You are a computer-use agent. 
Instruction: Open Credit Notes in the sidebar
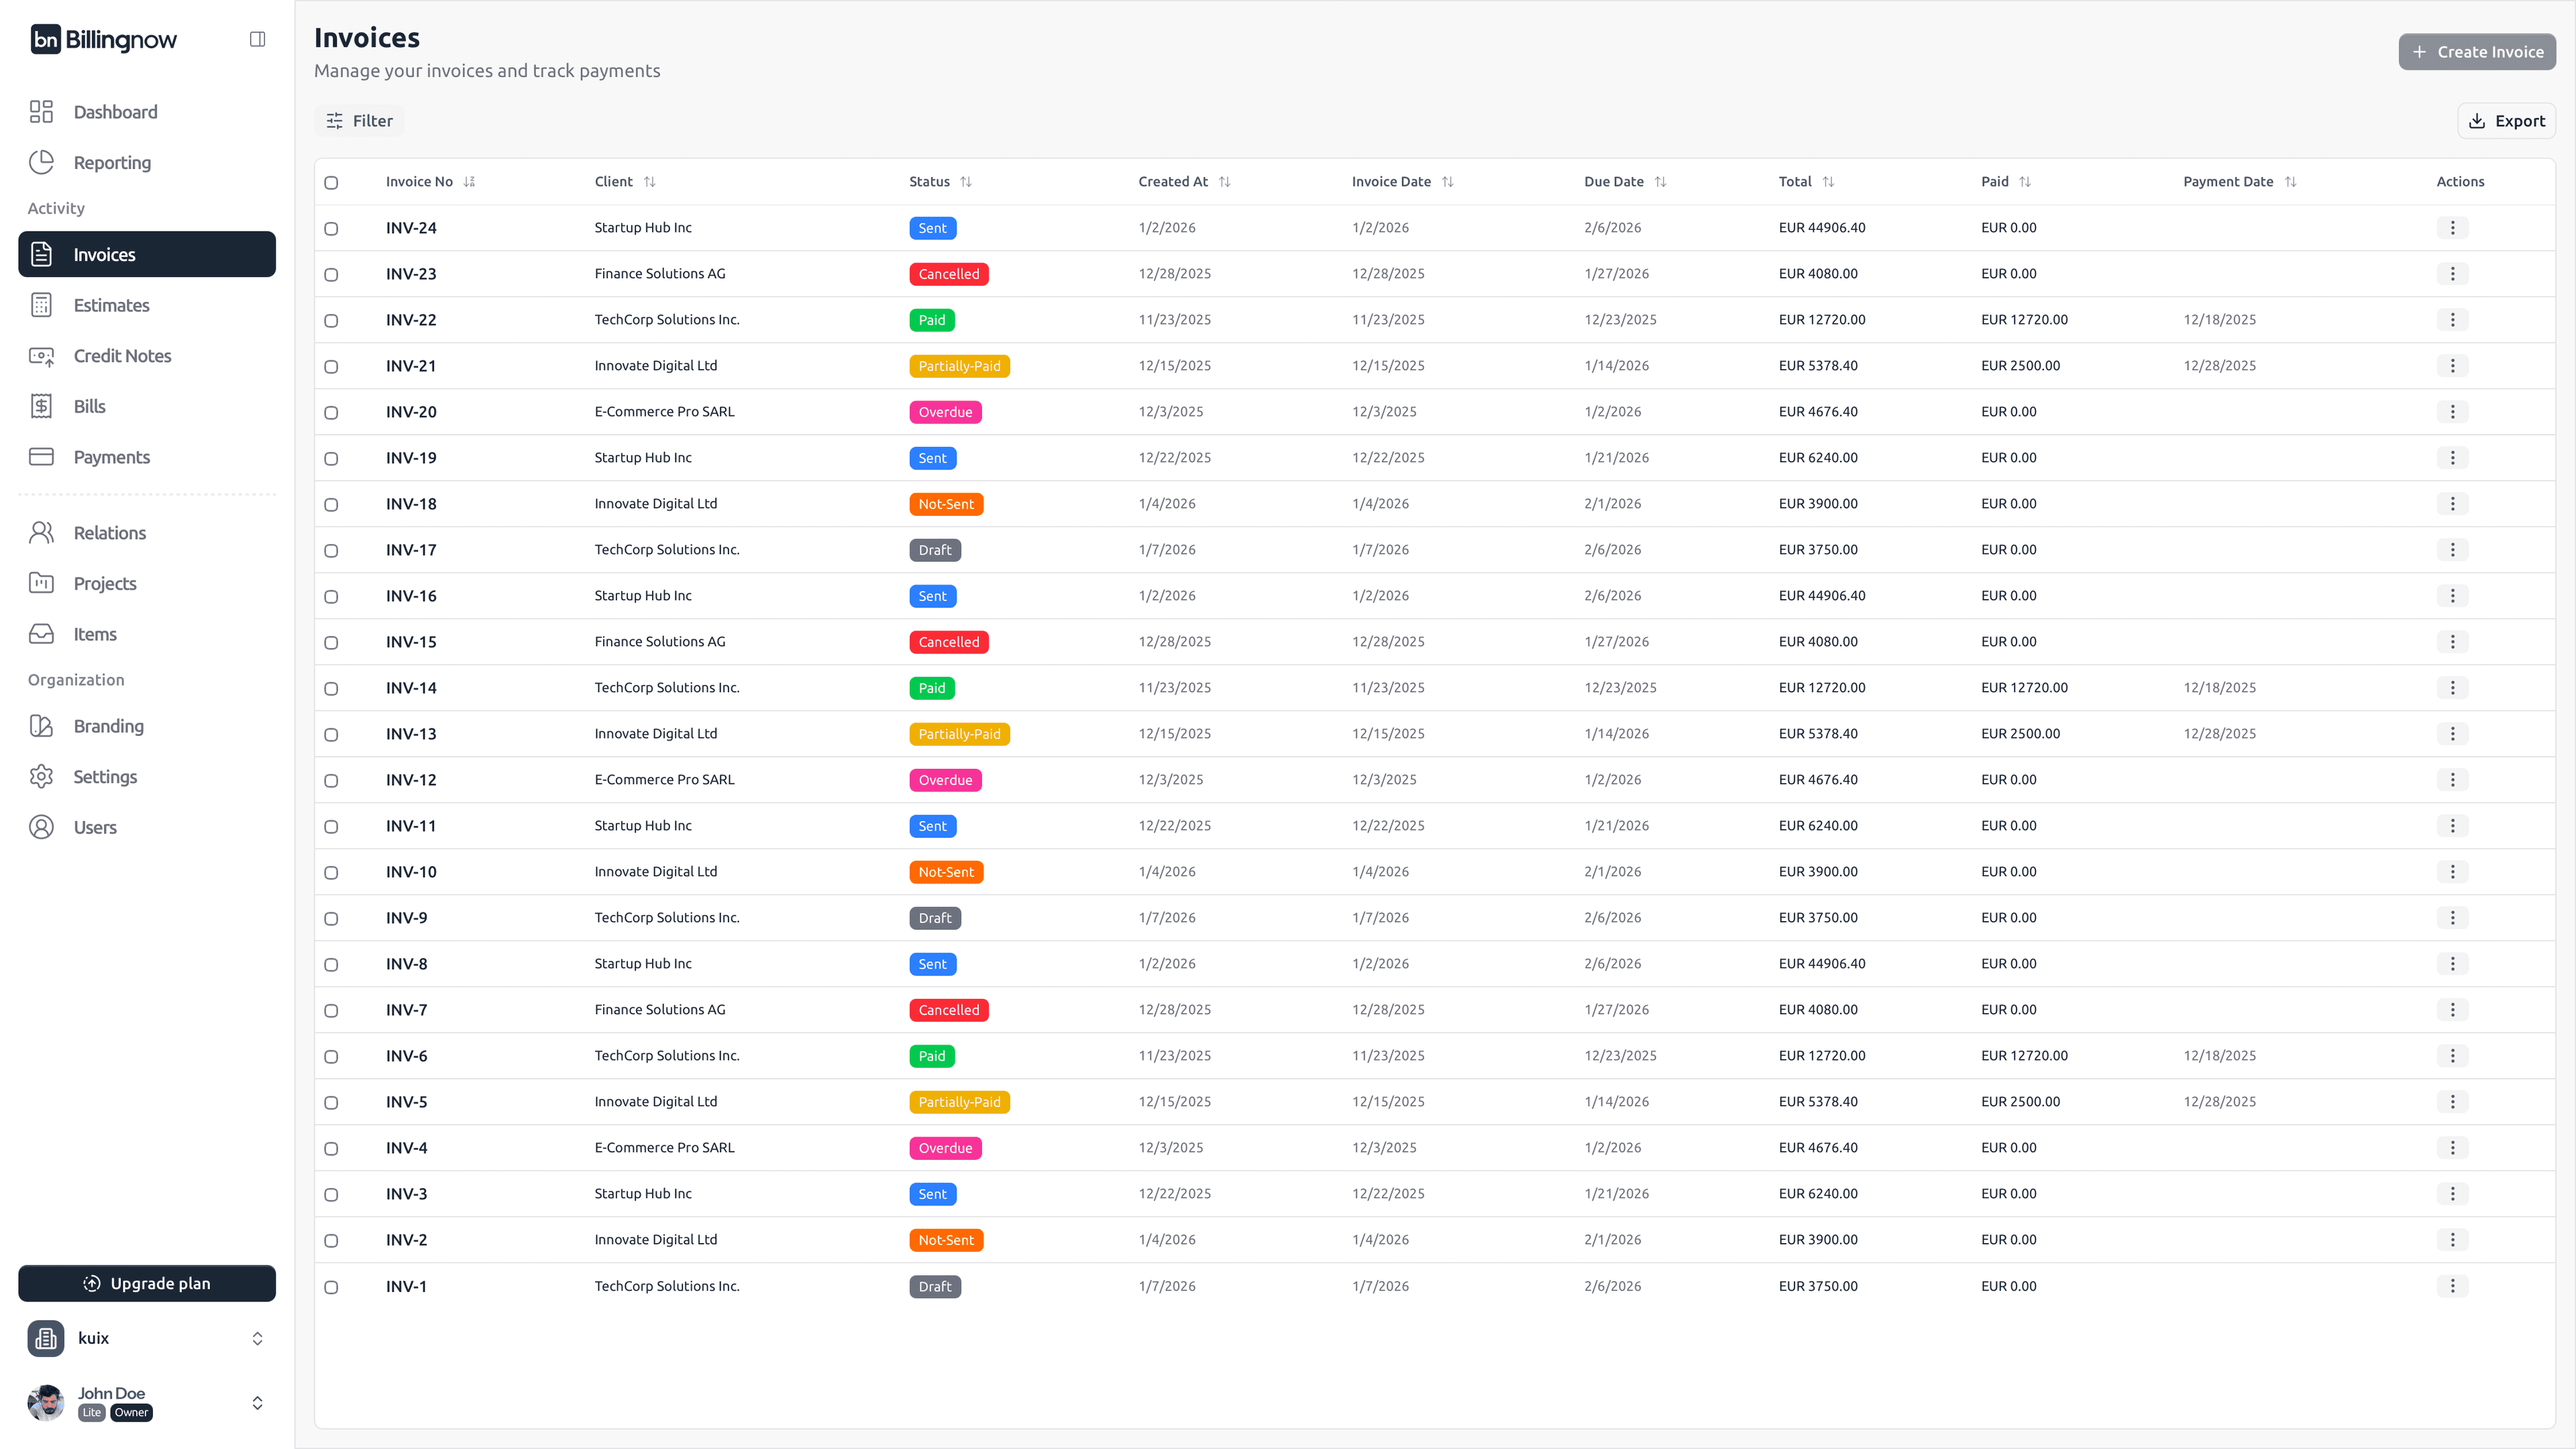click(x=122, y=355)
